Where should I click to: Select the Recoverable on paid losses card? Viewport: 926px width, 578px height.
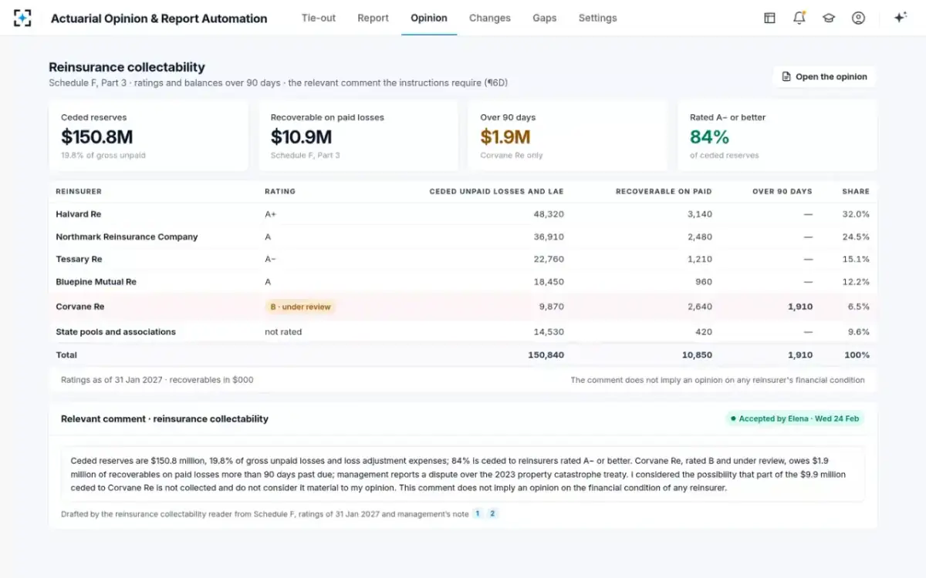pyautogui.click(x=358, y=136)
